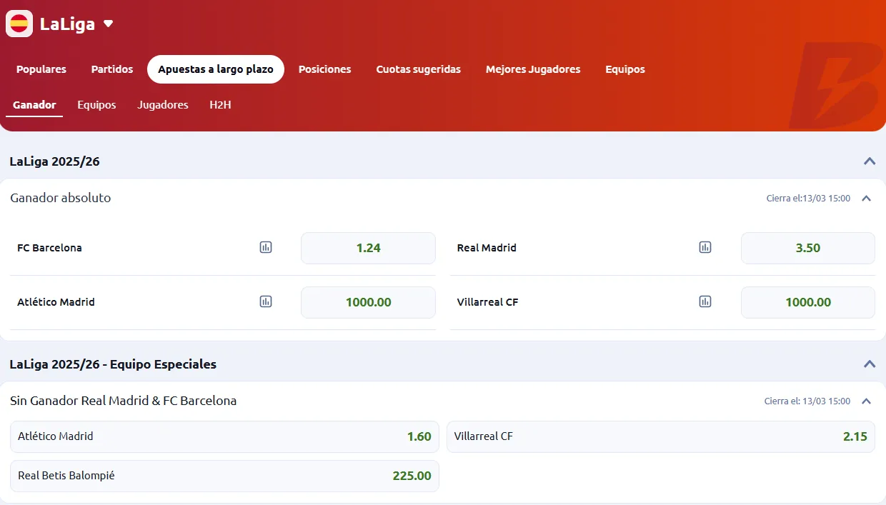This screenshot has width=886, height=505.
Task: Open the Posiciones tab
Action: [x=324, y=69]
